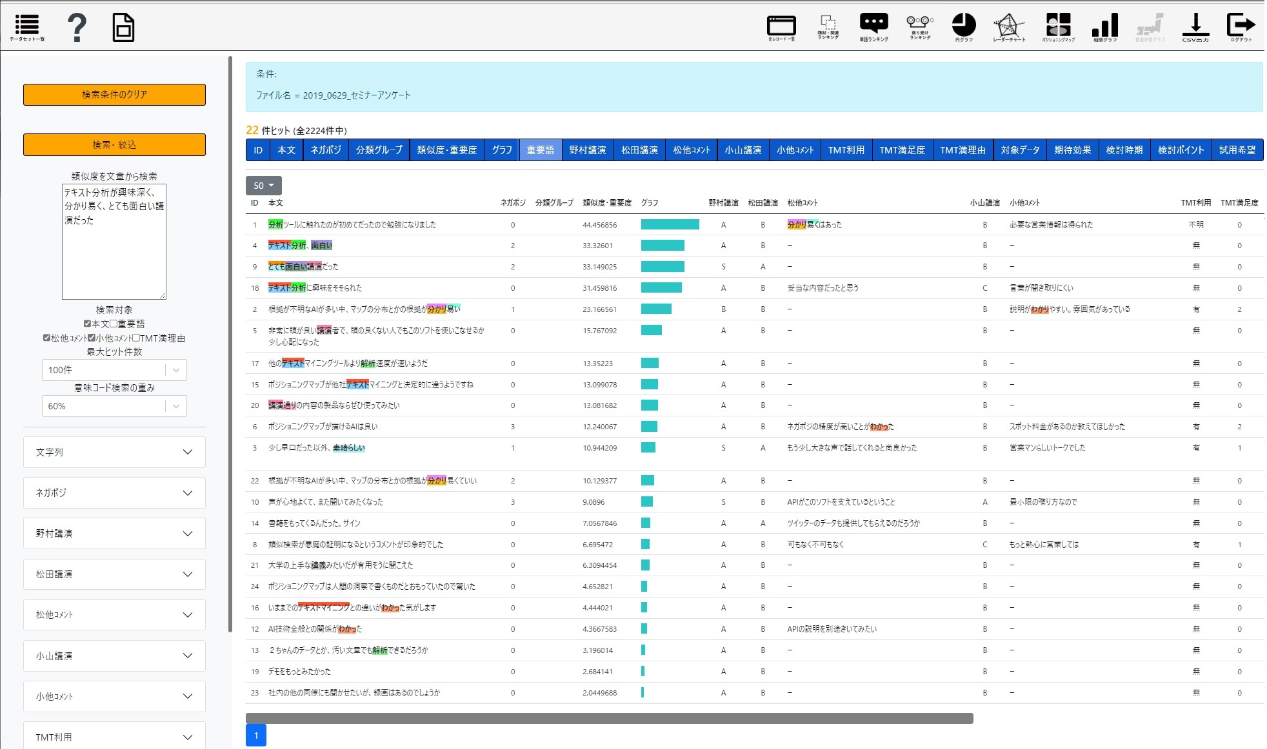Click the help question mark icon

[x=77, y=27]
